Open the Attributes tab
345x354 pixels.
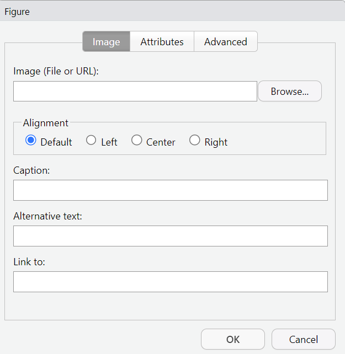point(162,41)
